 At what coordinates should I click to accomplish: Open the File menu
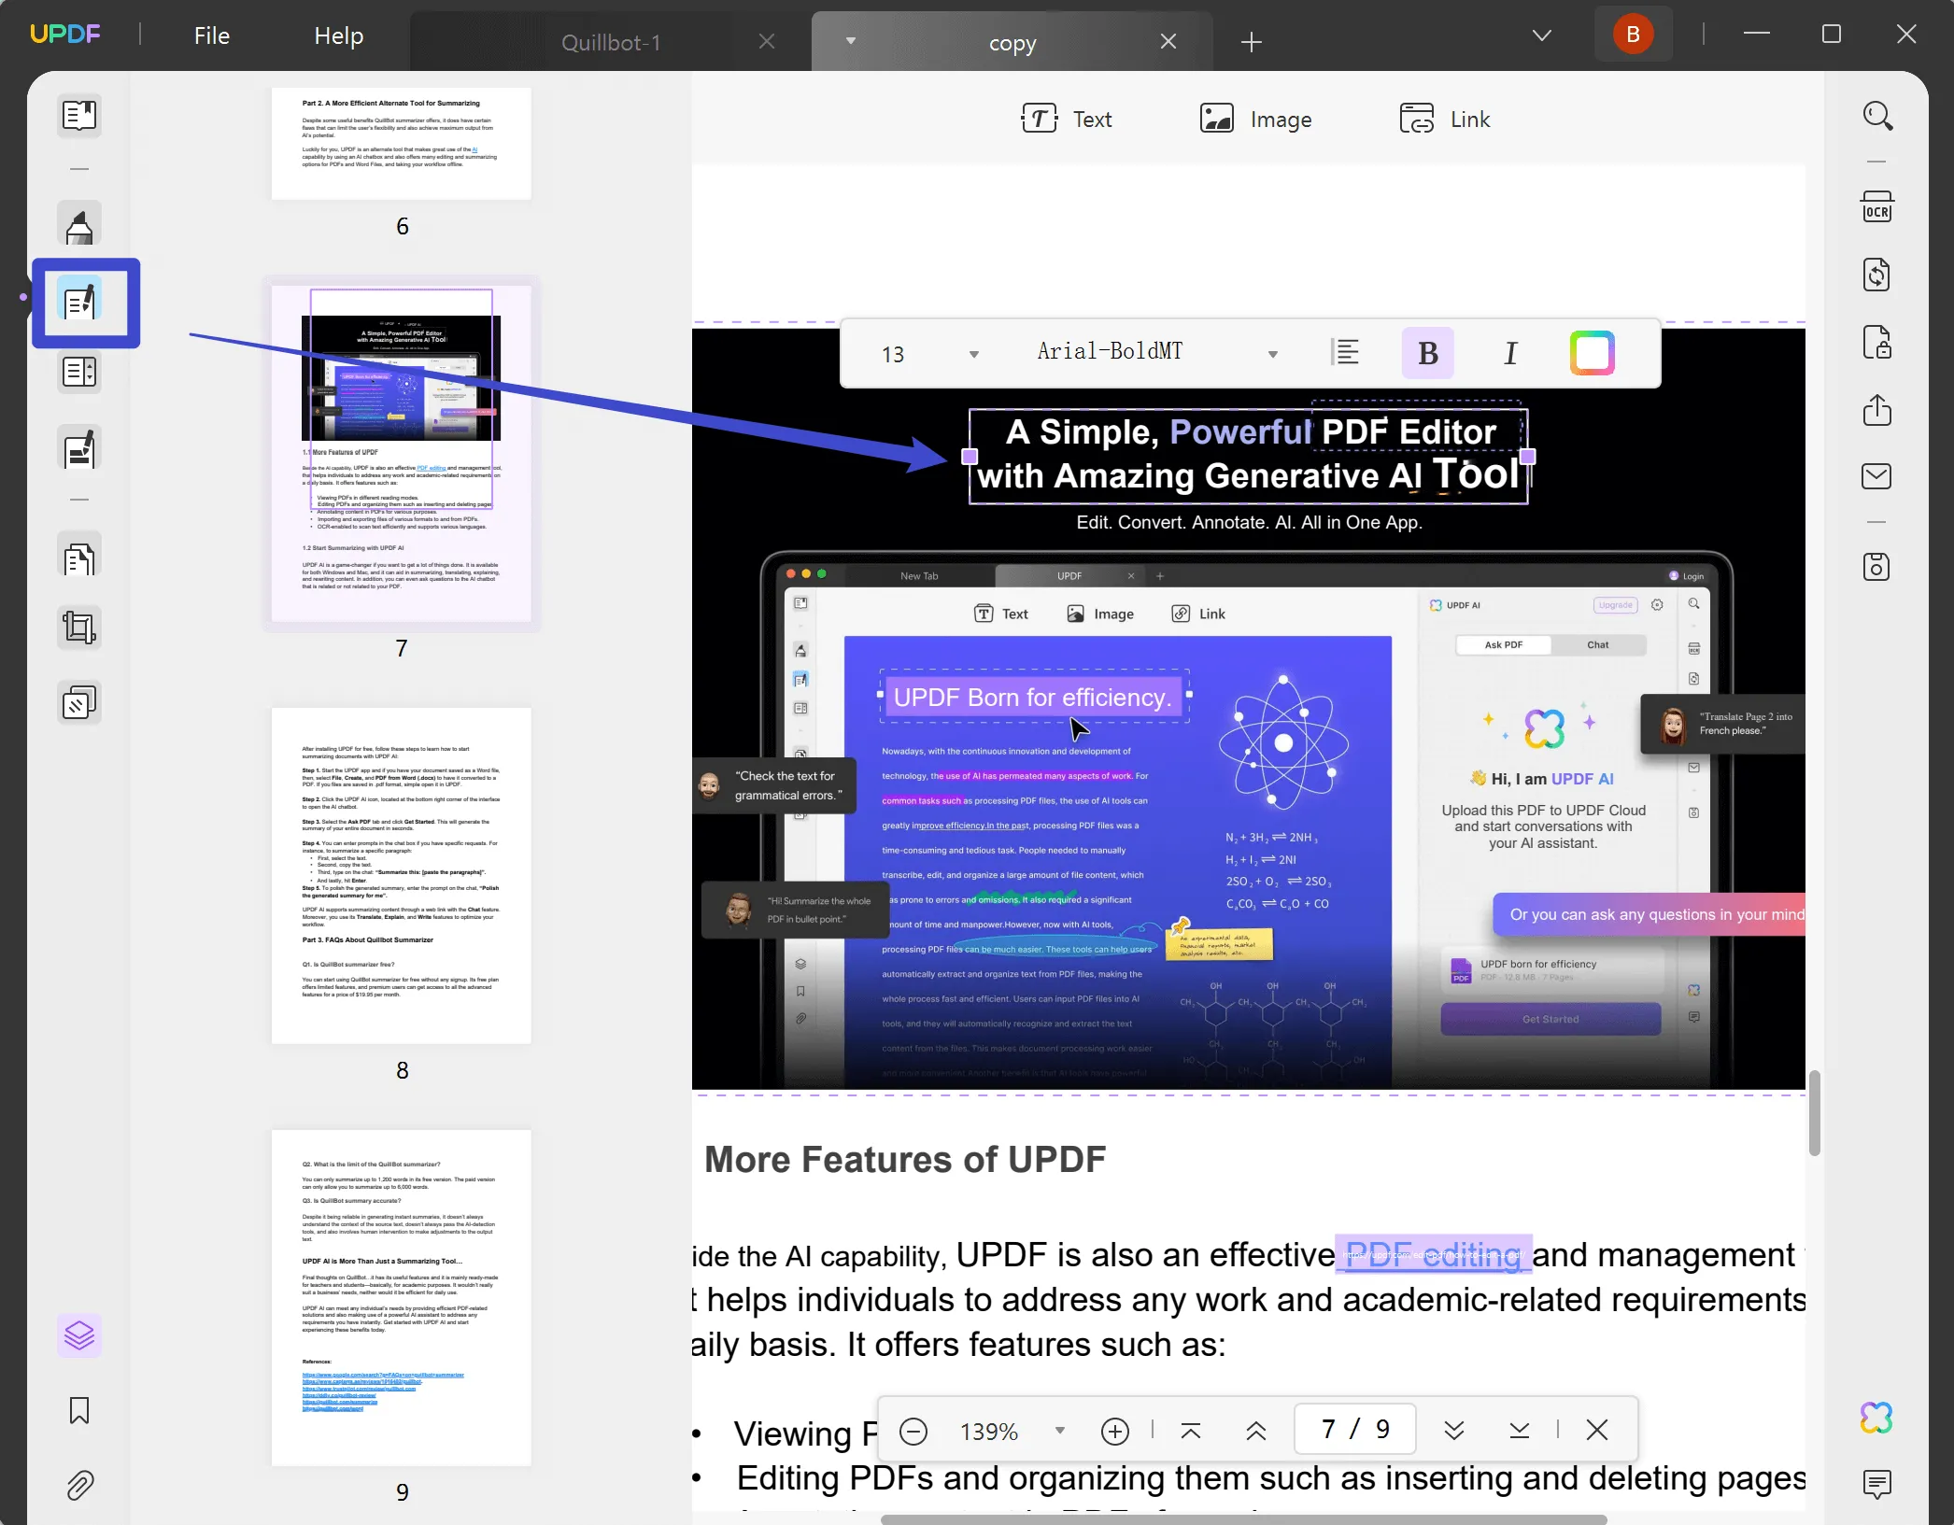pyautogui.click(x=211, y=35)
